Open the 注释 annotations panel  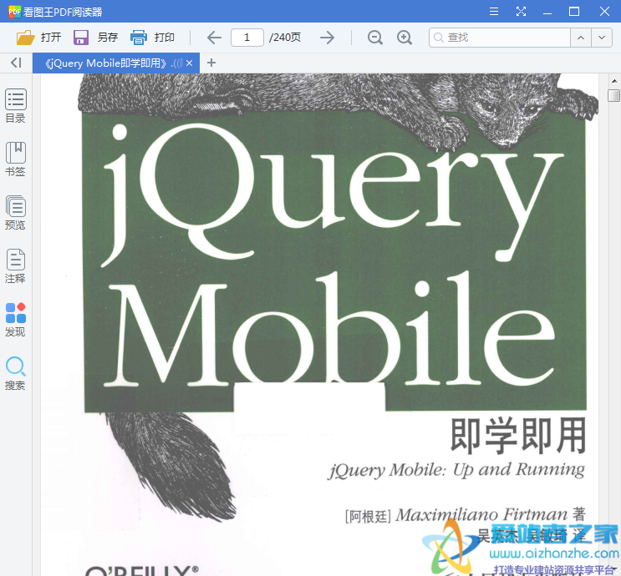coord(15,266)
